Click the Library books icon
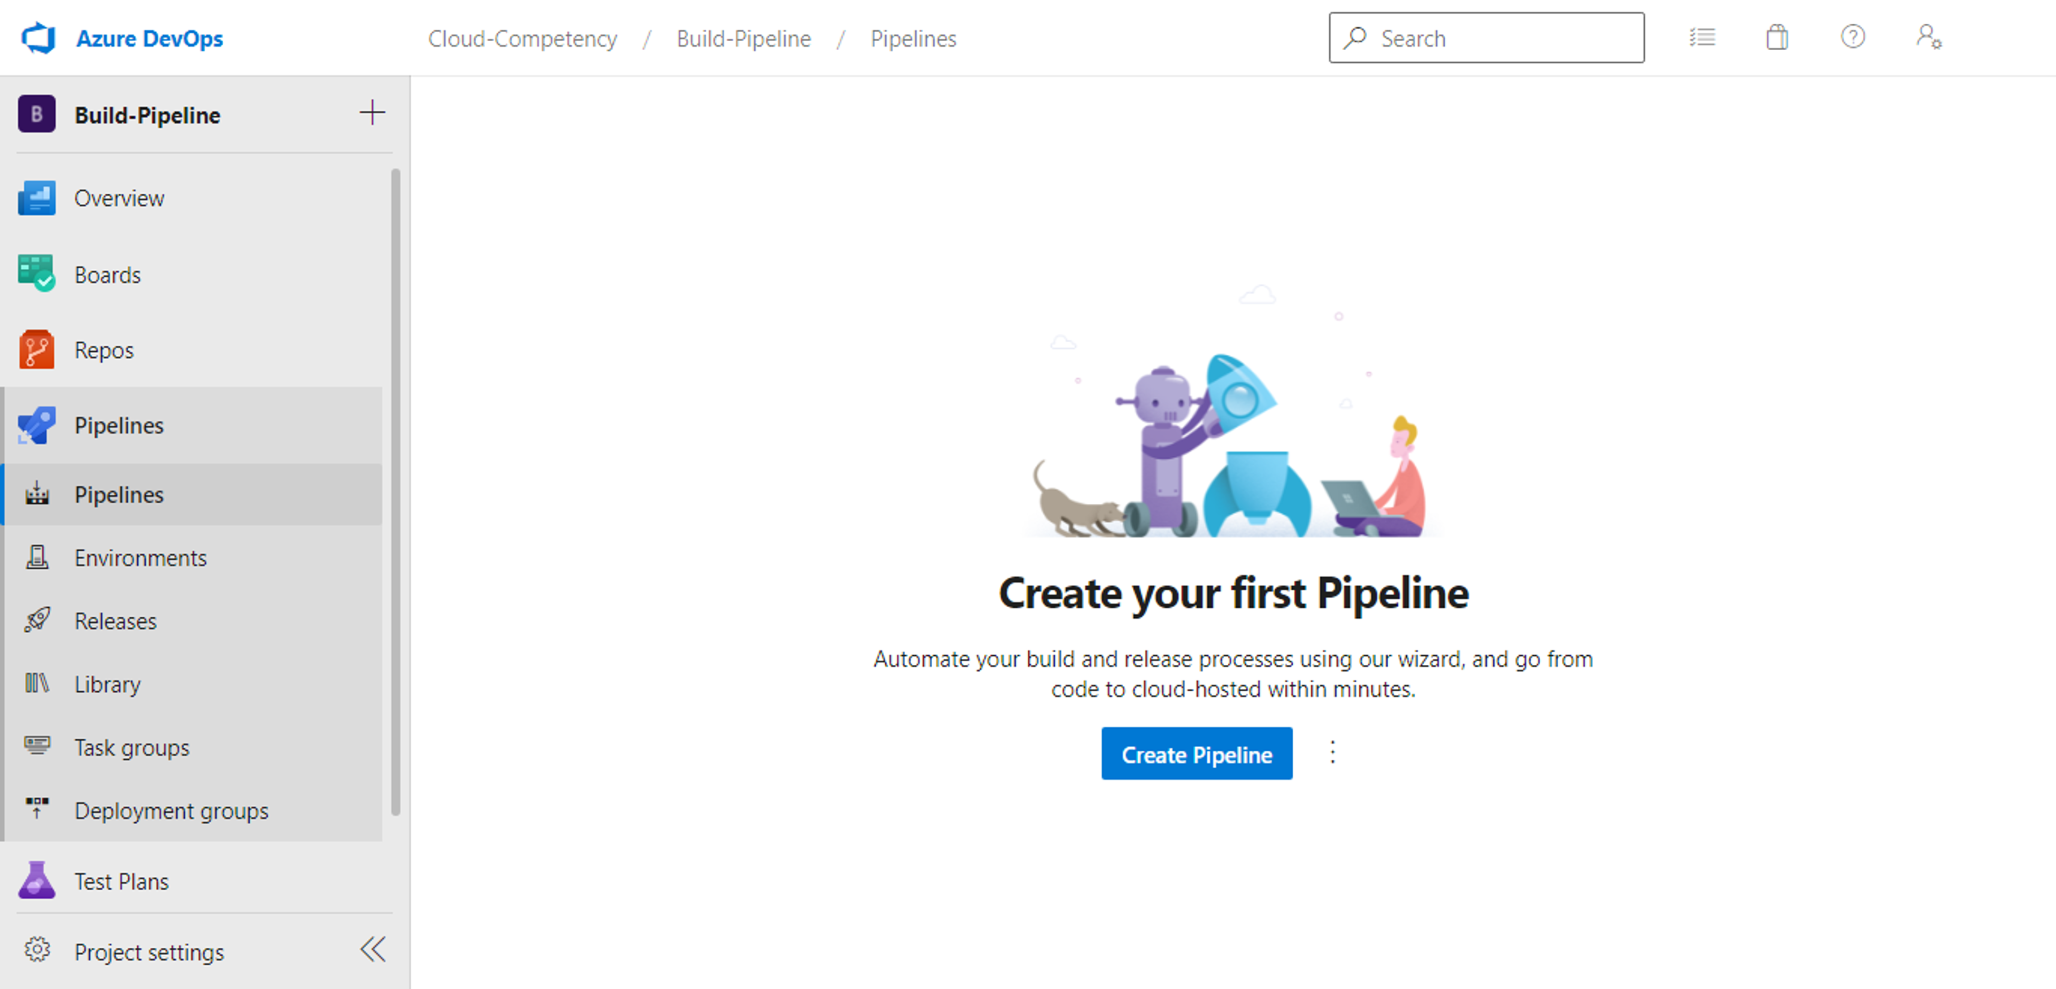Screen dimensions: 2056x989 click(x=37, y=683)
